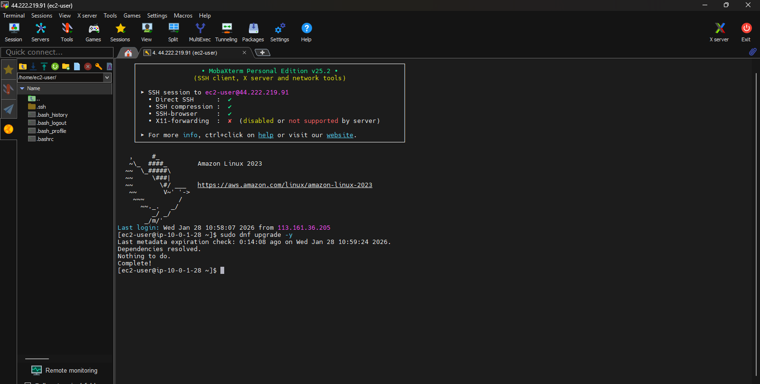Close the 44.222.219.91 (ec2-user) tab
Viewport: 760px width, 384px height.
point(244,53)
